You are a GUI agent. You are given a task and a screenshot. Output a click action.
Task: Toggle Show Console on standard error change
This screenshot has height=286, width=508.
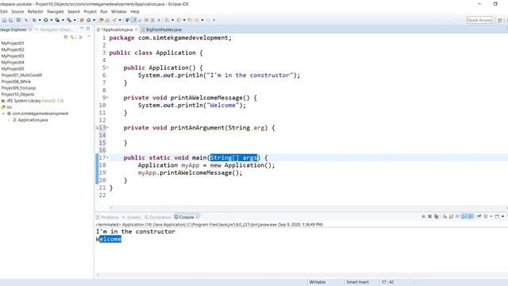pos(471,216)
